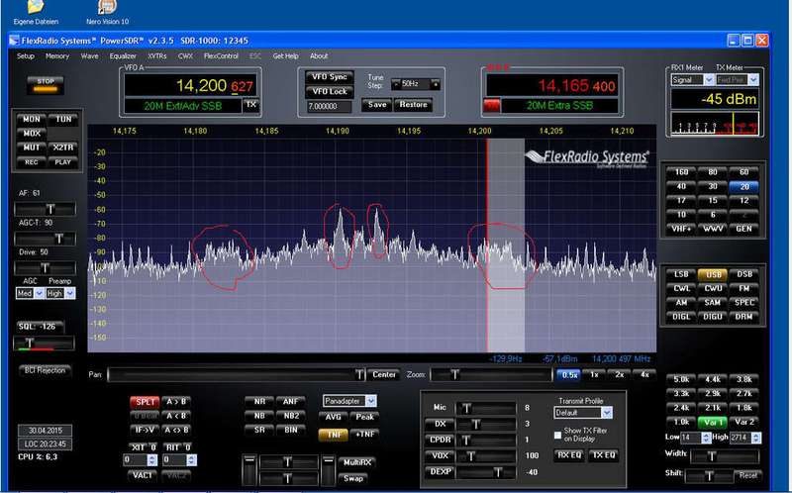Image resolution: width=792 pixels, height=493 pixels.
Task: Toggle the MUT mute button
Action: coord(32,148)
